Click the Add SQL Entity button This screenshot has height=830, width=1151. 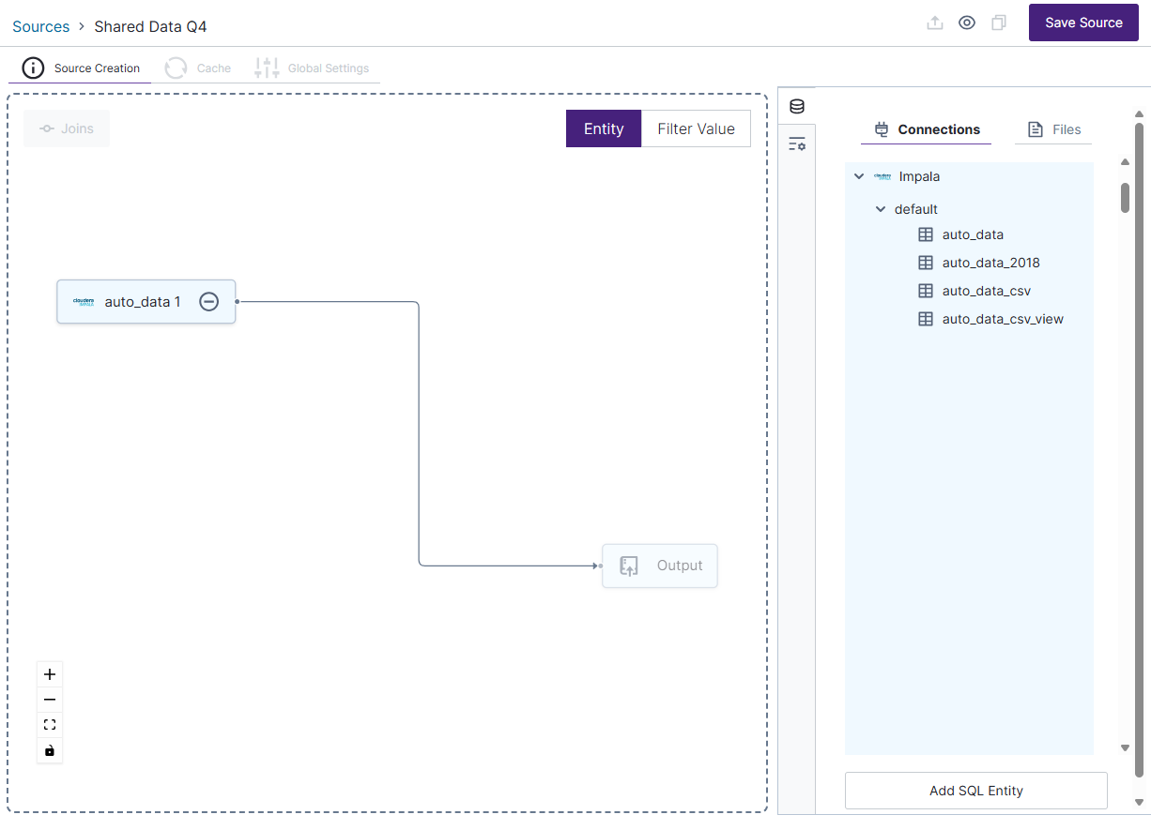click(975, 791)
